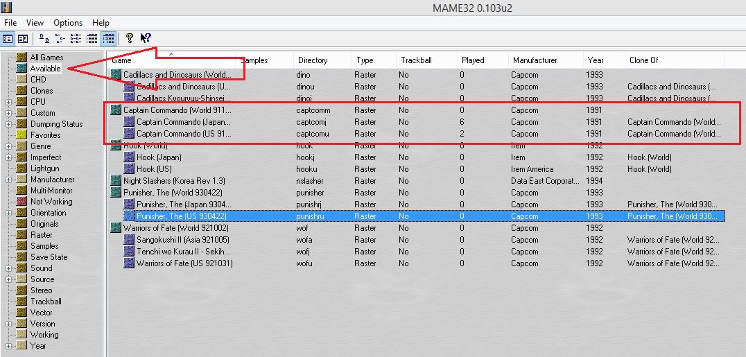Select the Grouped view toolbar icon

coord(108,39)
